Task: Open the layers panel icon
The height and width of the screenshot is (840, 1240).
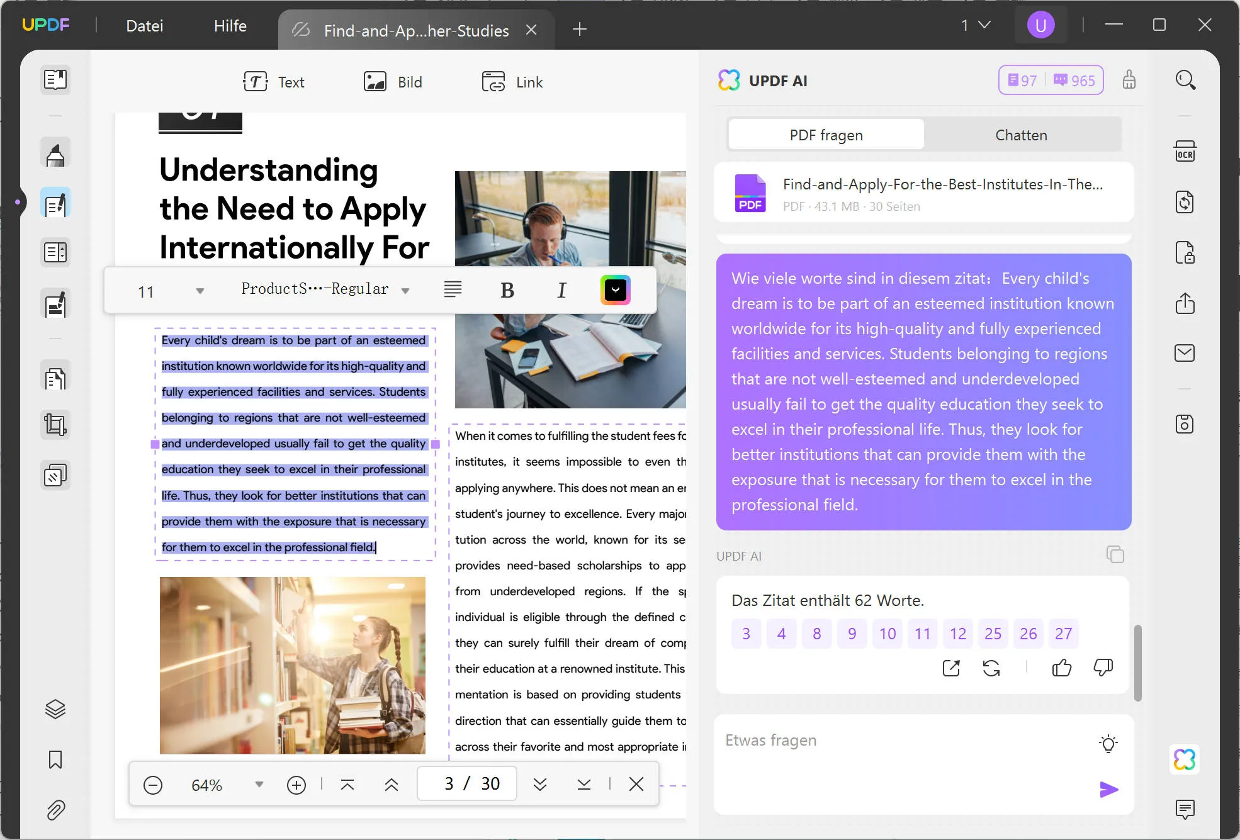Action: point(55,709)
